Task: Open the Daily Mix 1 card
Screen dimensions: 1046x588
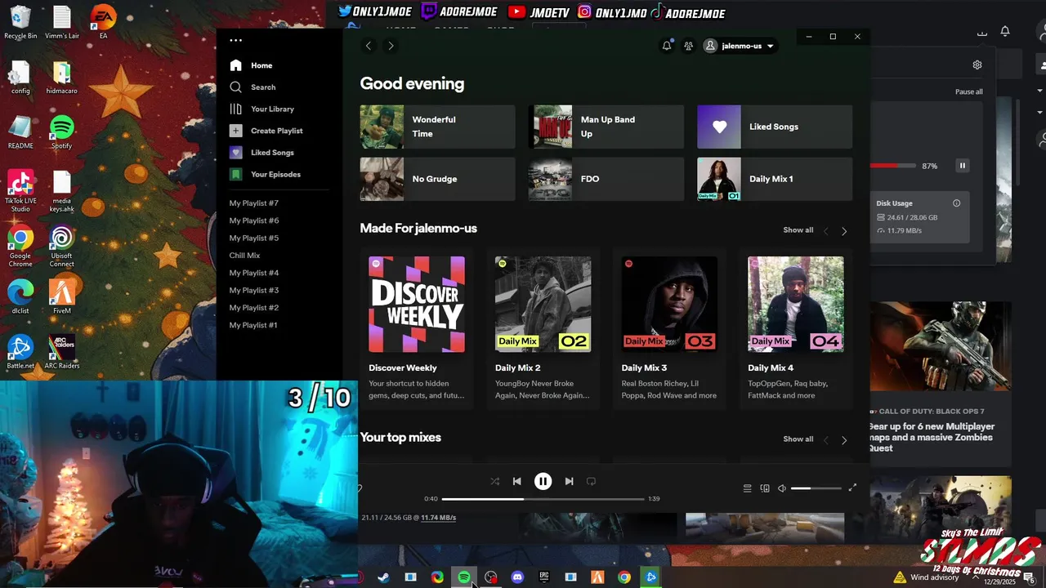Action: pos(774,179)
